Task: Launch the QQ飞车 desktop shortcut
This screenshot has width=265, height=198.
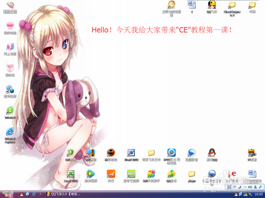Action: [x=212, y=7]
